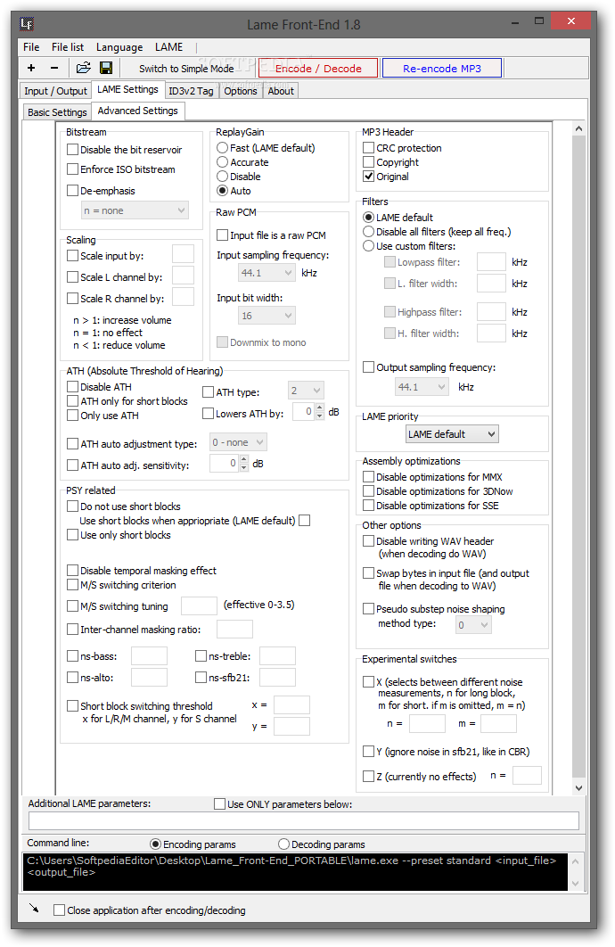Click the Scale L channel by field
Screen dimensions: 615x947
click(x=183, y=276)
